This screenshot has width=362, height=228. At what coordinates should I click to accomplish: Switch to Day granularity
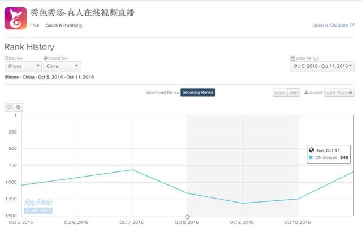293,92
